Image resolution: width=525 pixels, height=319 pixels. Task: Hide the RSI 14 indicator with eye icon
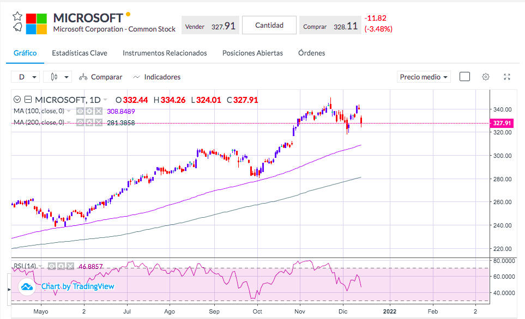pos(52,266)
